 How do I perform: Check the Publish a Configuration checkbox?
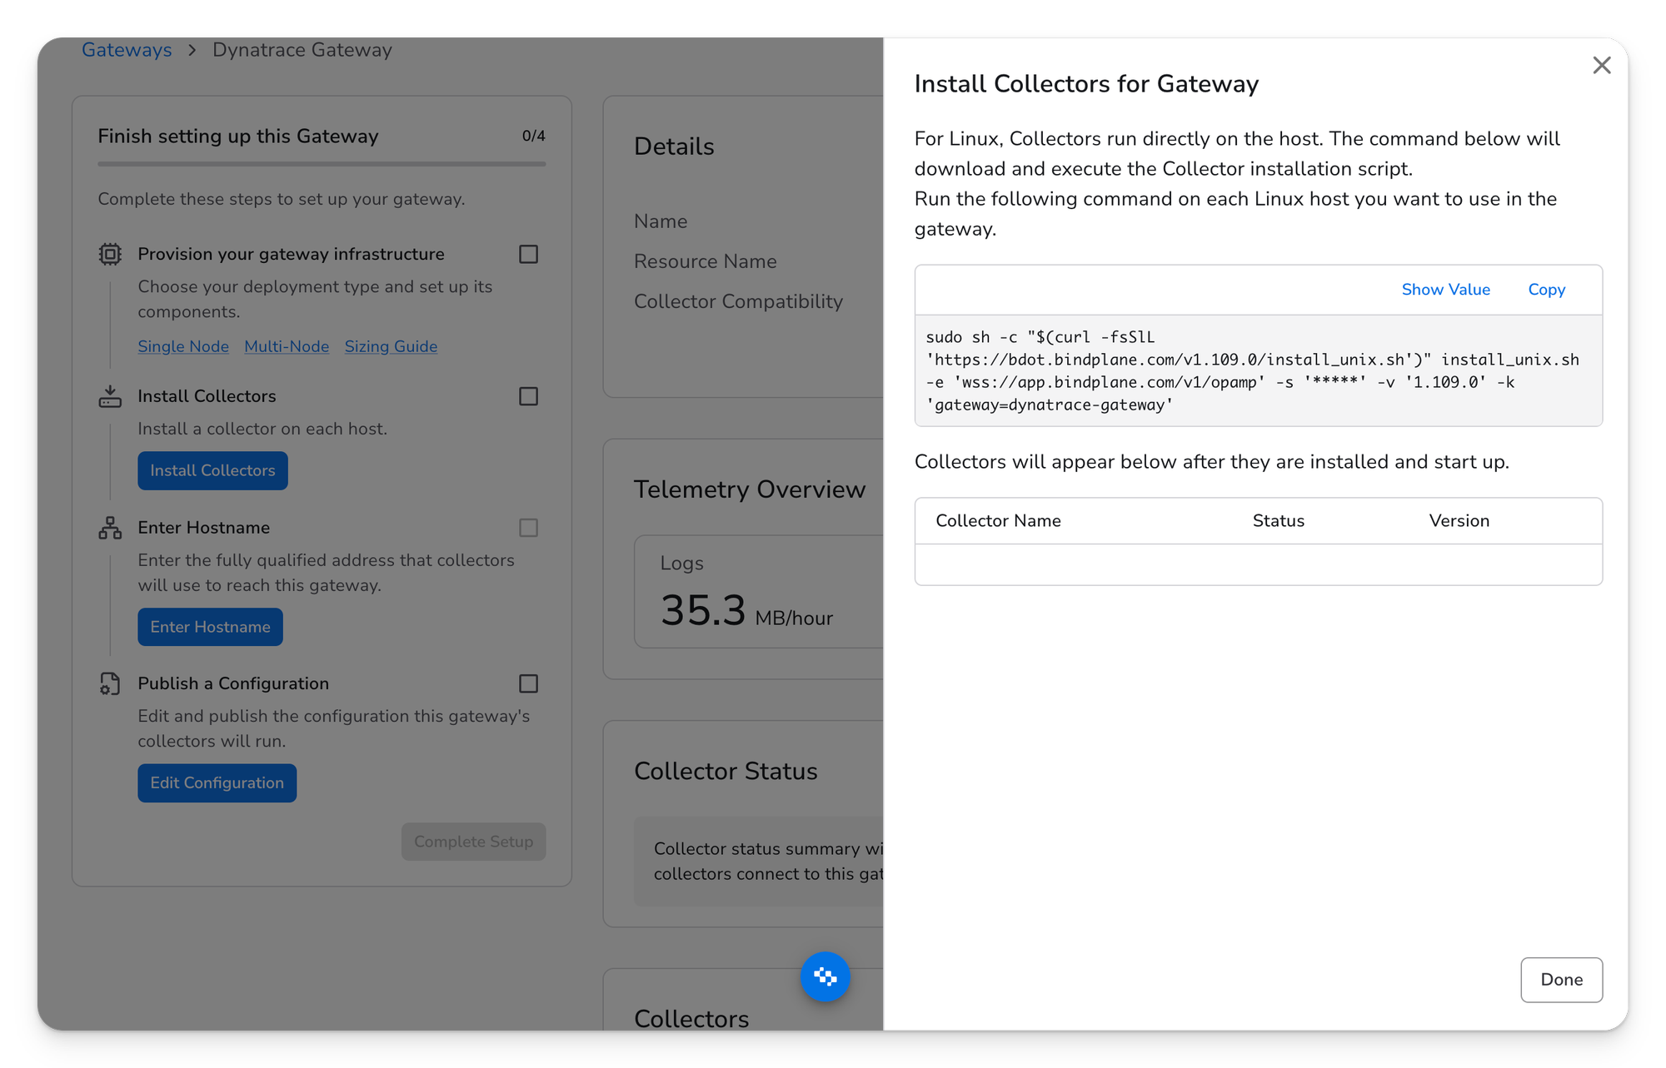point(528,683)
